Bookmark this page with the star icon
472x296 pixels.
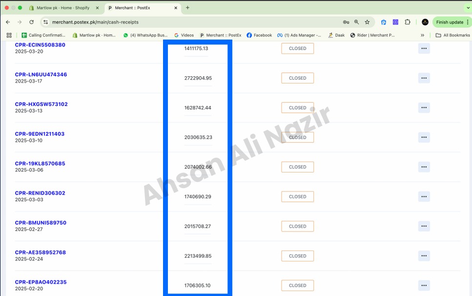367,22
